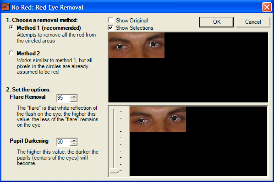The height and width of the screenshot is (182, 274).
Task: Select Method 1 (recommended) radio button
Action: [x=11, y=27]
